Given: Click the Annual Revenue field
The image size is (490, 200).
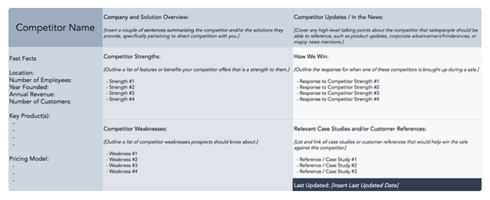Looking at the screenshot, I should coord(32,94).
